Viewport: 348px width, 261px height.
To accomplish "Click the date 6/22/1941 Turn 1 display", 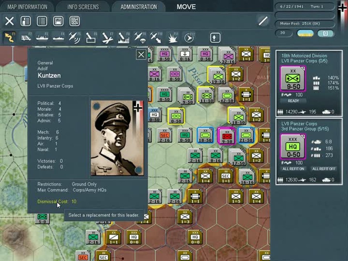I will 304,7.
